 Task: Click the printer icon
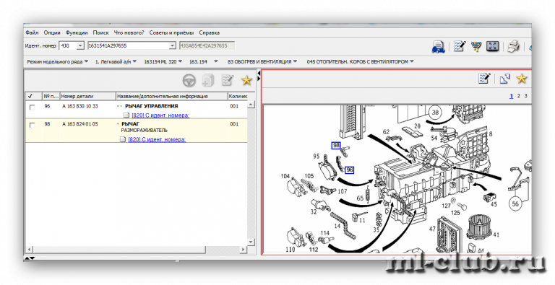tap(513, 46)
